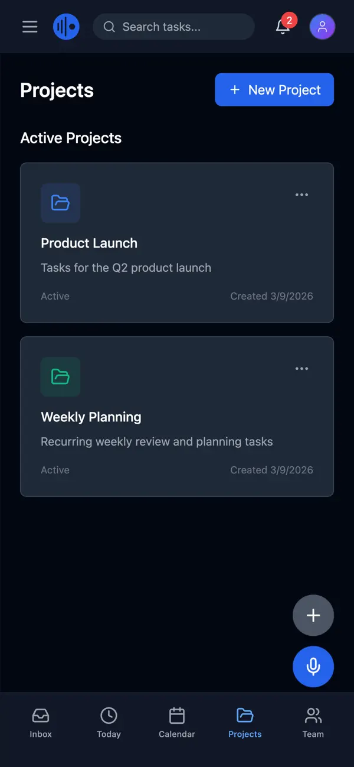Click the Active status label on Product Launch
Screen dimensions: 354x767
point(55,295)
